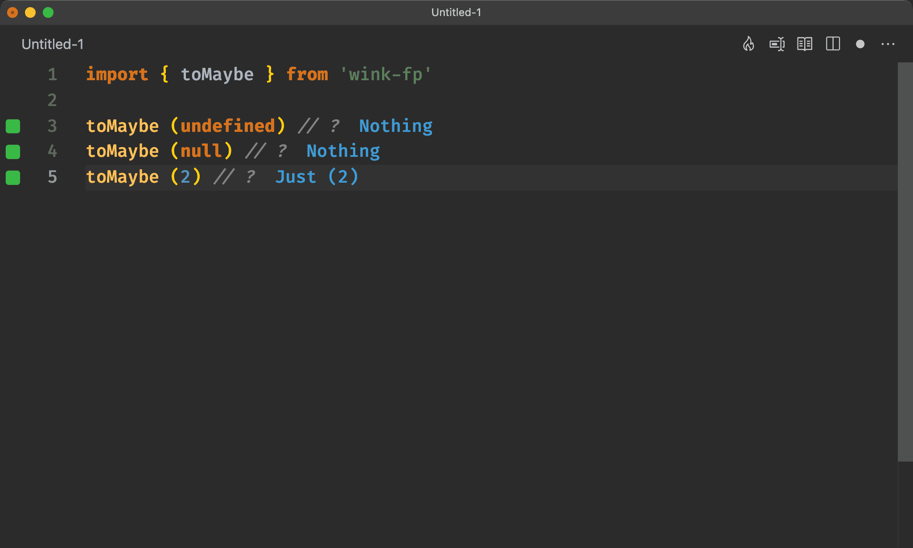This screenshot has height=548, width=913.
Task: Click the rename-style icon beside the flame
Action: click(777, 44)
